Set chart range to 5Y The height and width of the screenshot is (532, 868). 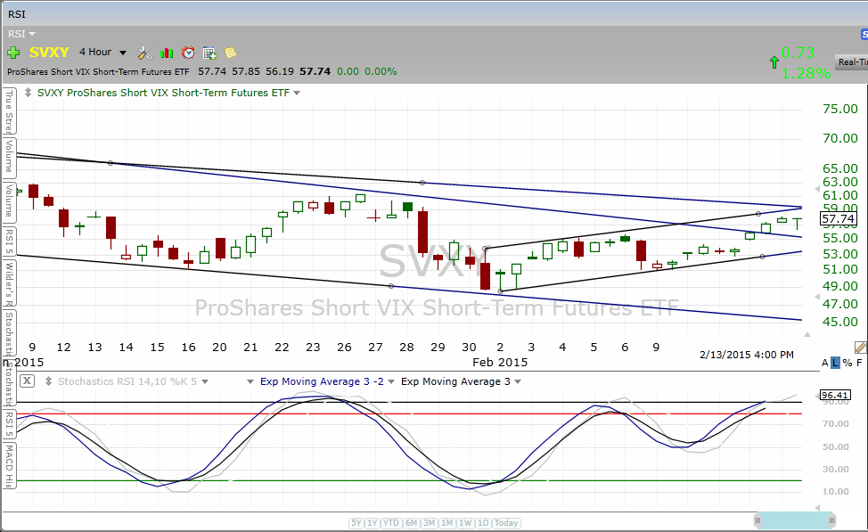point(356,522)
